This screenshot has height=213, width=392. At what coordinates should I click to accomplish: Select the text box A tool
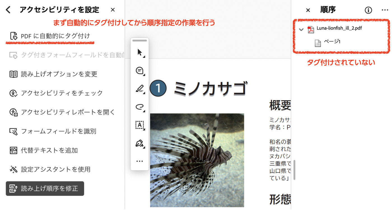[140, 125]
